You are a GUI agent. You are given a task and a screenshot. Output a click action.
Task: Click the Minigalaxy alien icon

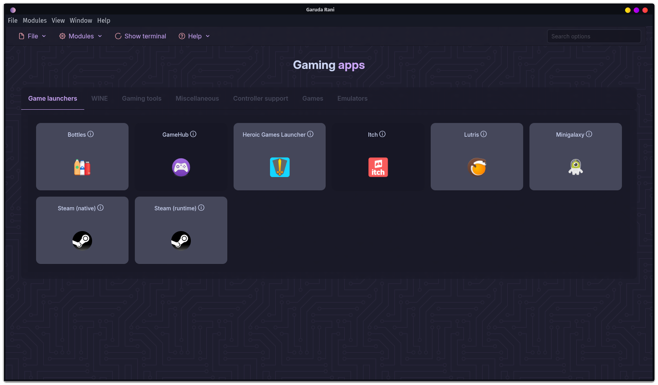tap(576, 167)
